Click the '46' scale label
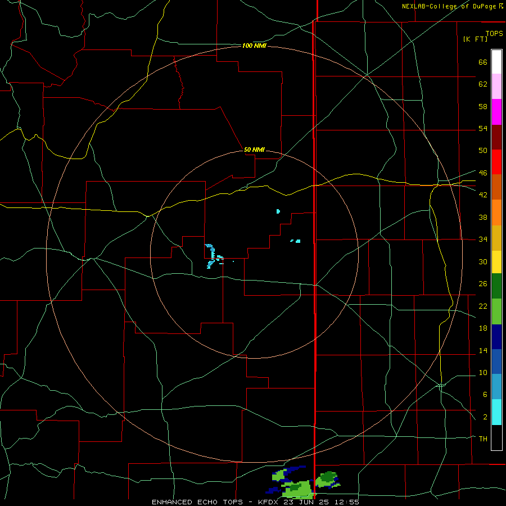506x506 pixels. (483, 173)
